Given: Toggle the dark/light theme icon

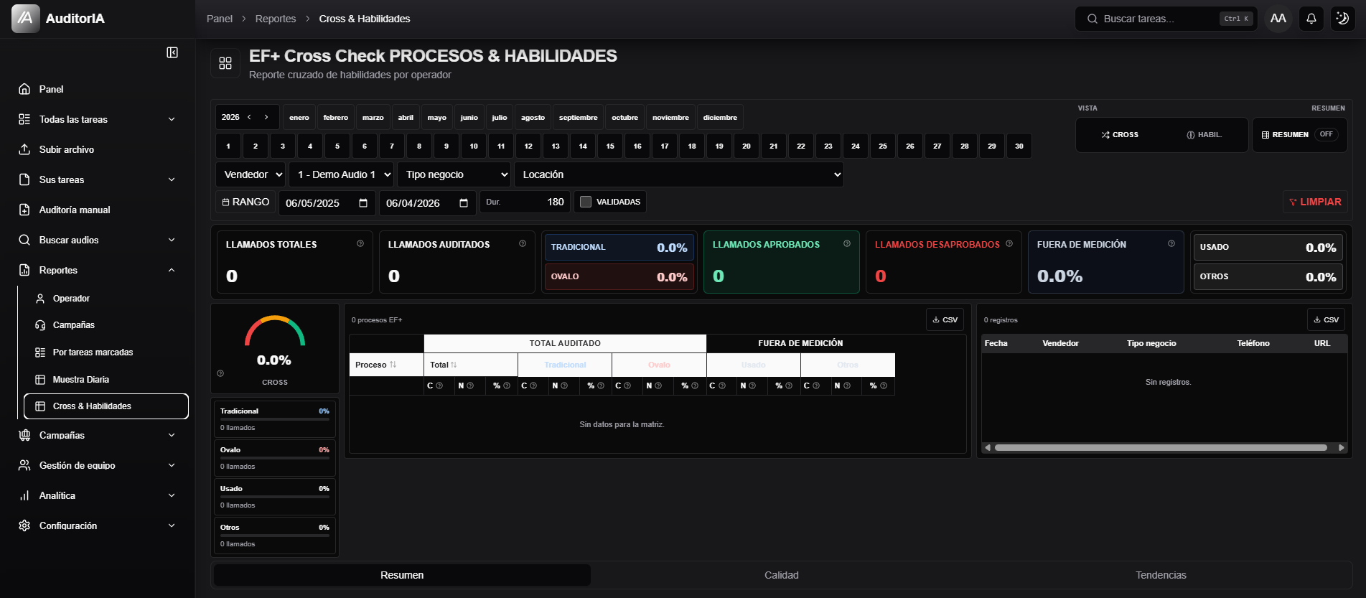Looking at the screenshot, I should [1342, 19].
